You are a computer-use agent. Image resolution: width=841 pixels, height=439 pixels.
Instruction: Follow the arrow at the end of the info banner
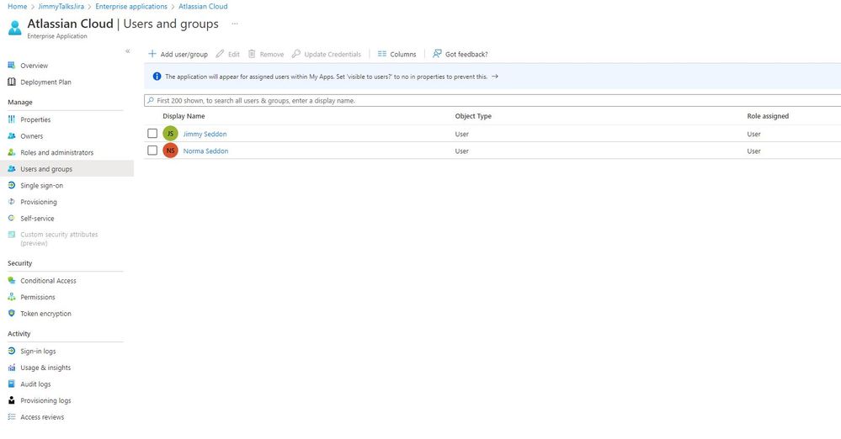click(494, 77)
